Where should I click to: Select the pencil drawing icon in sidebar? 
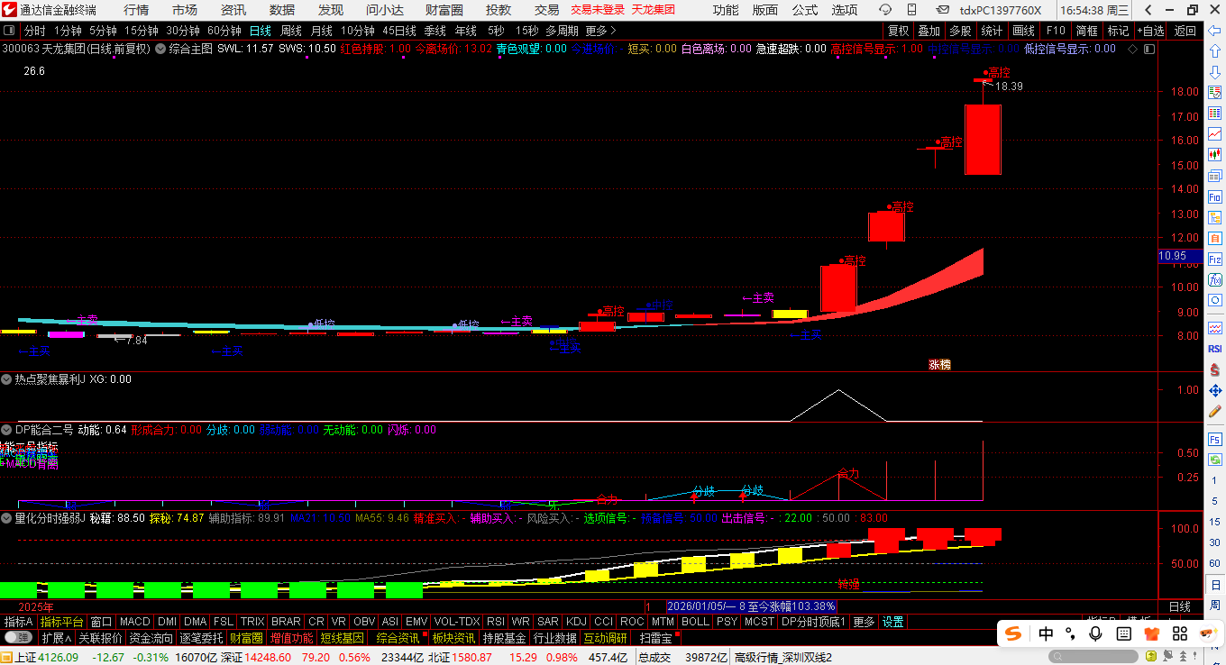point(1214,413)
